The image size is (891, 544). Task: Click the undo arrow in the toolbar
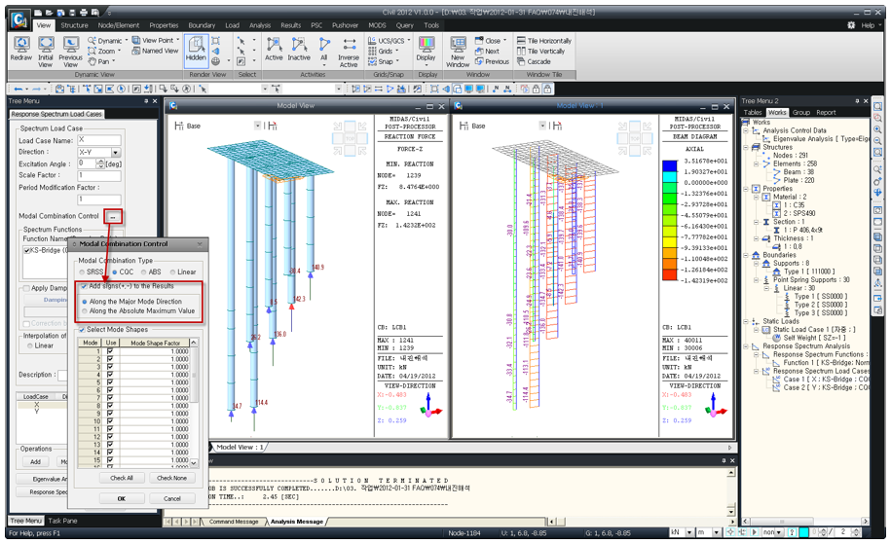(19, 90)
